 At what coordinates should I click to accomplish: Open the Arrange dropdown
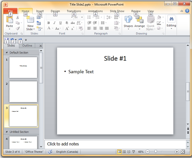139,23
